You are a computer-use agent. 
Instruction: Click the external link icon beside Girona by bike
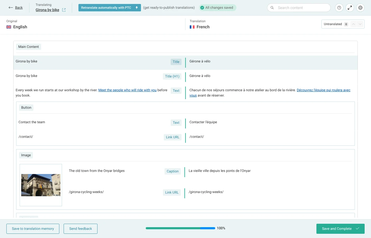pyautogui.click(x=64, y=10)
